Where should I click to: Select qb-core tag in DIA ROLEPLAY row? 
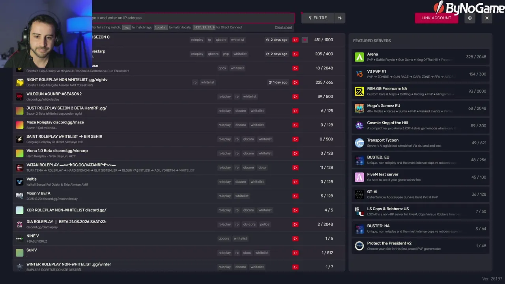[x=249, y=224]
